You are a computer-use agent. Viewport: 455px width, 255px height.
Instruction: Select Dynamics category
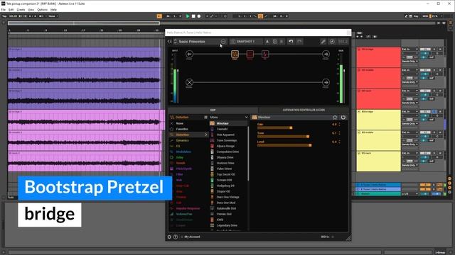tap(182, 140)
